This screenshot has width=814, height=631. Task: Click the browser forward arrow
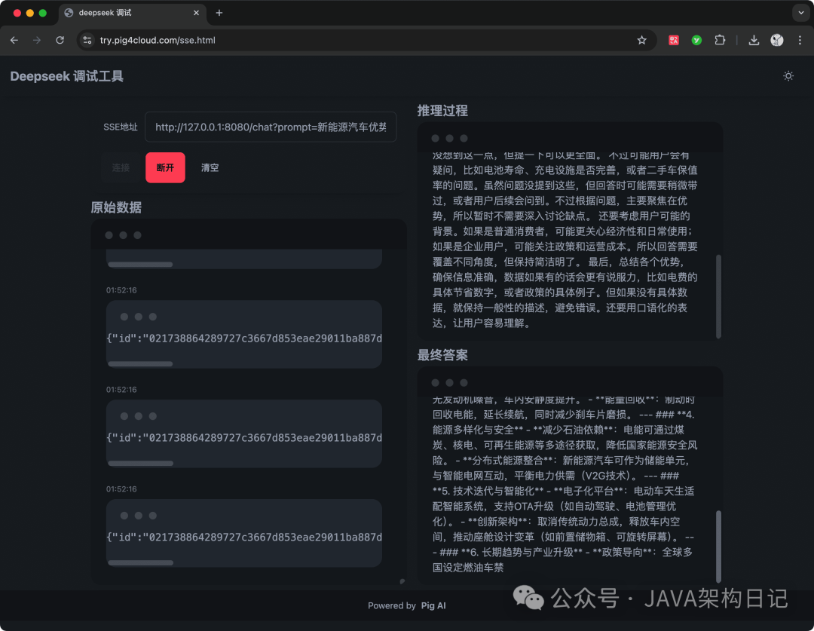(x=37, y=40)
